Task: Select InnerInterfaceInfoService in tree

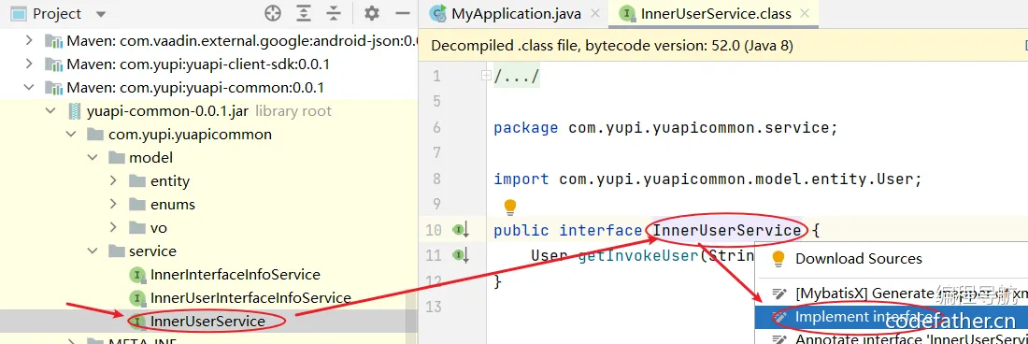Action: (235, 275)
